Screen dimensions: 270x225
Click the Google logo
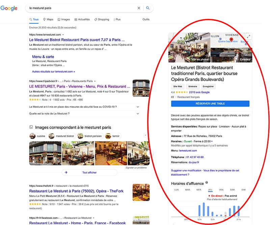(9, 8)
